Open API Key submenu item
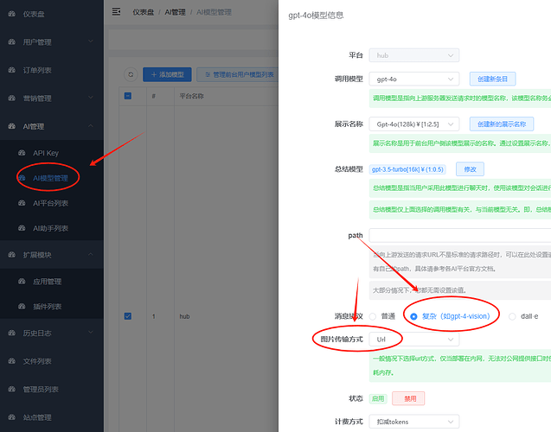Viewport: 551px width, 432px height. point(52,153)
